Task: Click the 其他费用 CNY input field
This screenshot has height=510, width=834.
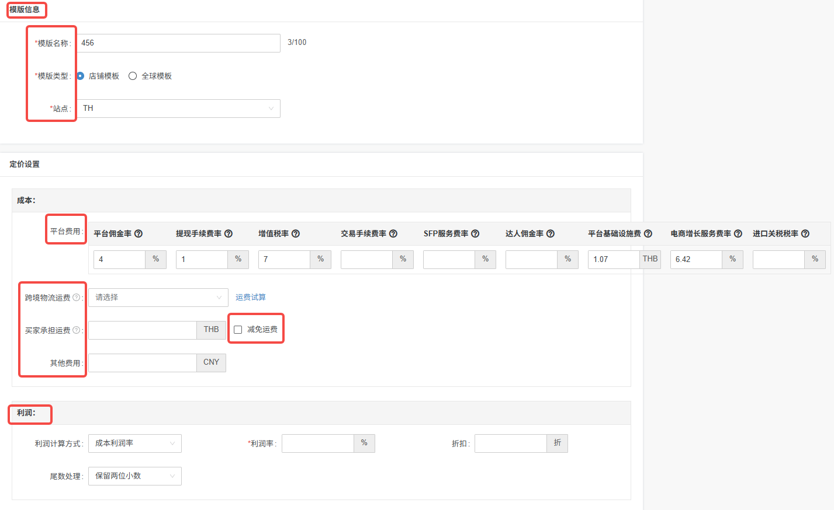Action: (142, 363)
